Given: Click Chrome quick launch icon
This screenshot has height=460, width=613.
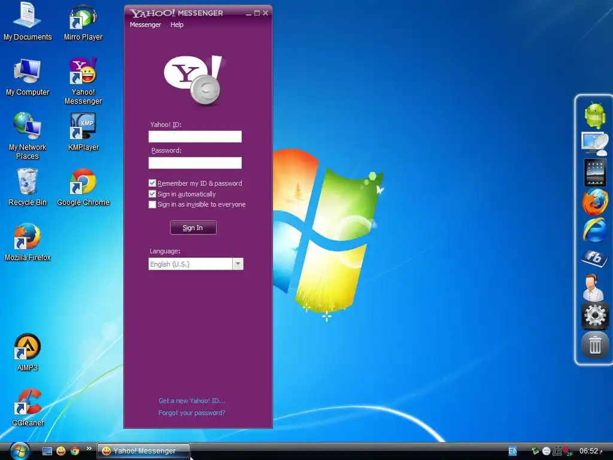Looking at the screenshot, I should (75, 451).
